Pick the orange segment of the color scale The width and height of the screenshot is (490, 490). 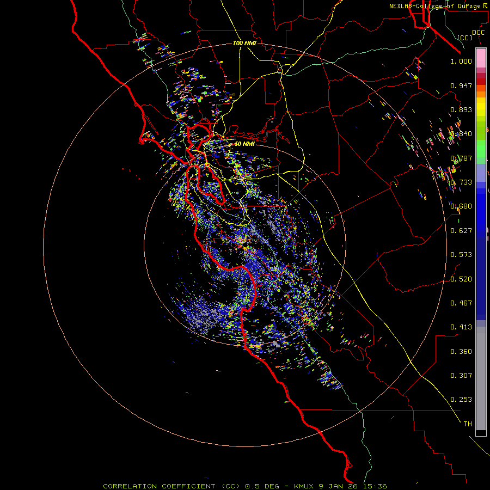pyautogui.click(x=481, y=94)
